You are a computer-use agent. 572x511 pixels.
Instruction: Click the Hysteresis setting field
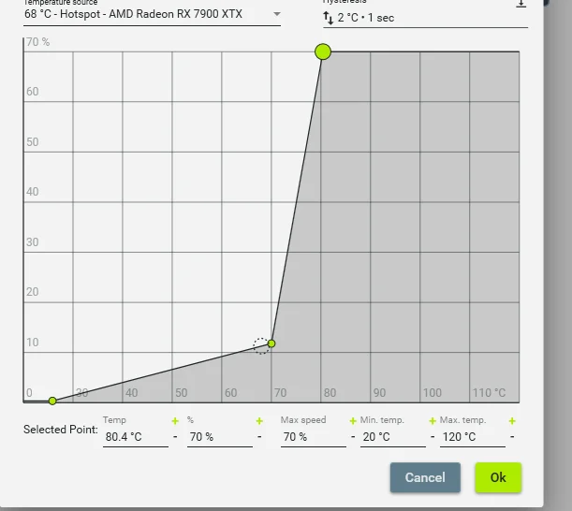point(425,18)
